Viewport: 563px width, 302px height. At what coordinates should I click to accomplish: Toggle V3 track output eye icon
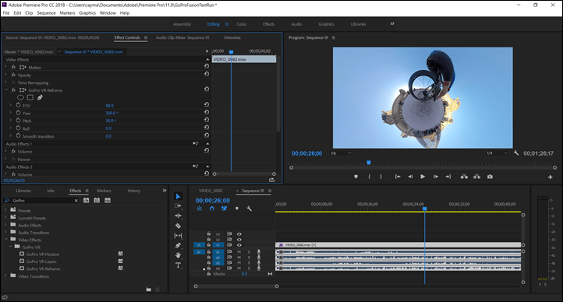[x=239, y=234]
